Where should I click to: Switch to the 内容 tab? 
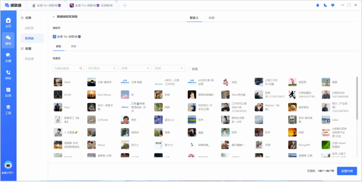pos(211,18)
